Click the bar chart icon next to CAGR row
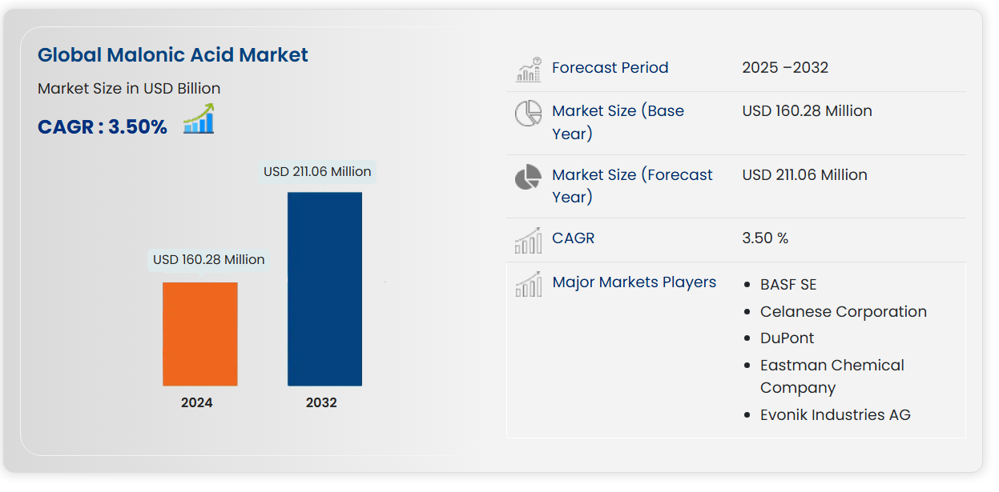The height and width of the screenshot is (492, 999). pos(528,240)
